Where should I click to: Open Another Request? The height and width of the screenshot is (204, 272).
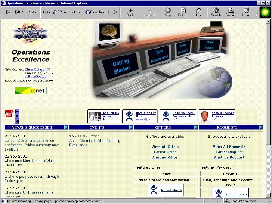coord(229,157)
